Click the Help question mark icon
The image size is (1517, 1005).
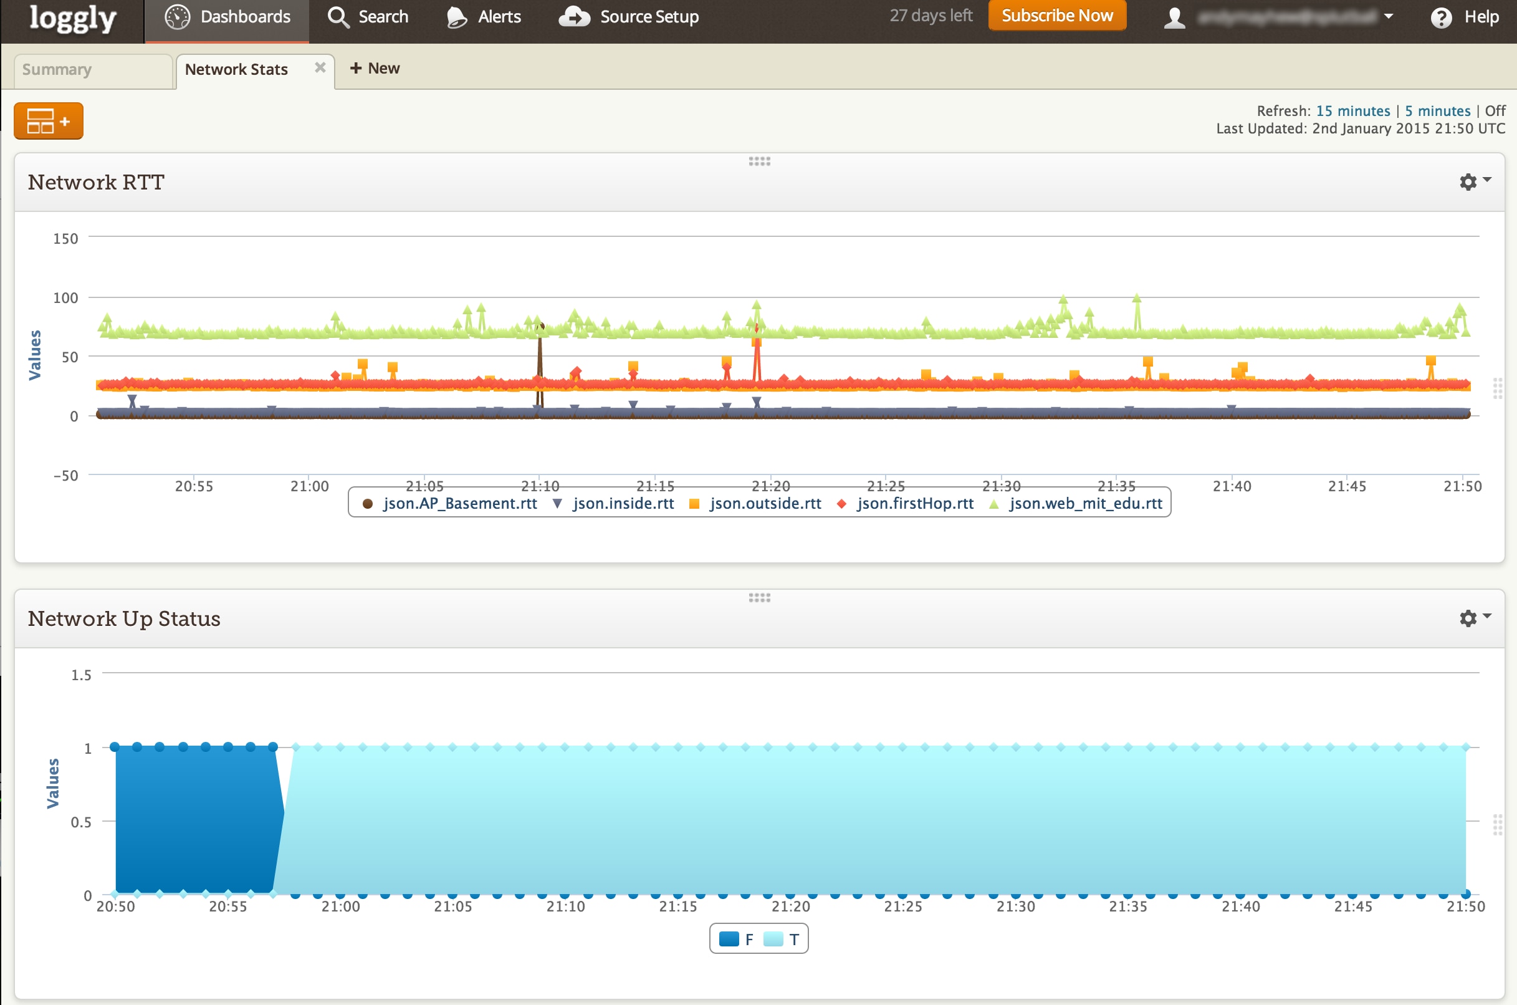(x=1441, y=18)
